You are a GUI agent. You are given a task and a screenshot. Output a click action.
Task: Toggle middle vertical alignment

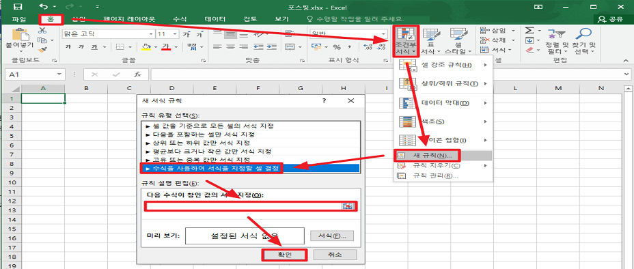[x=230, y=34]
